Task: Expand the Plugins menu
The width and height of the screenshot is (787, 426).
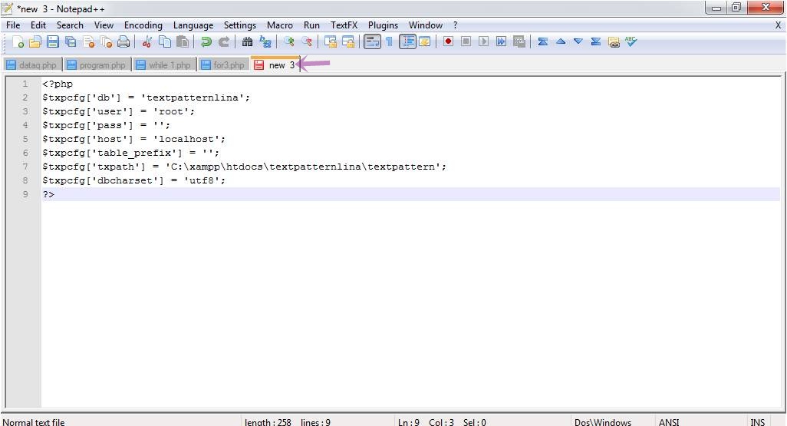Action: (383, 25)
